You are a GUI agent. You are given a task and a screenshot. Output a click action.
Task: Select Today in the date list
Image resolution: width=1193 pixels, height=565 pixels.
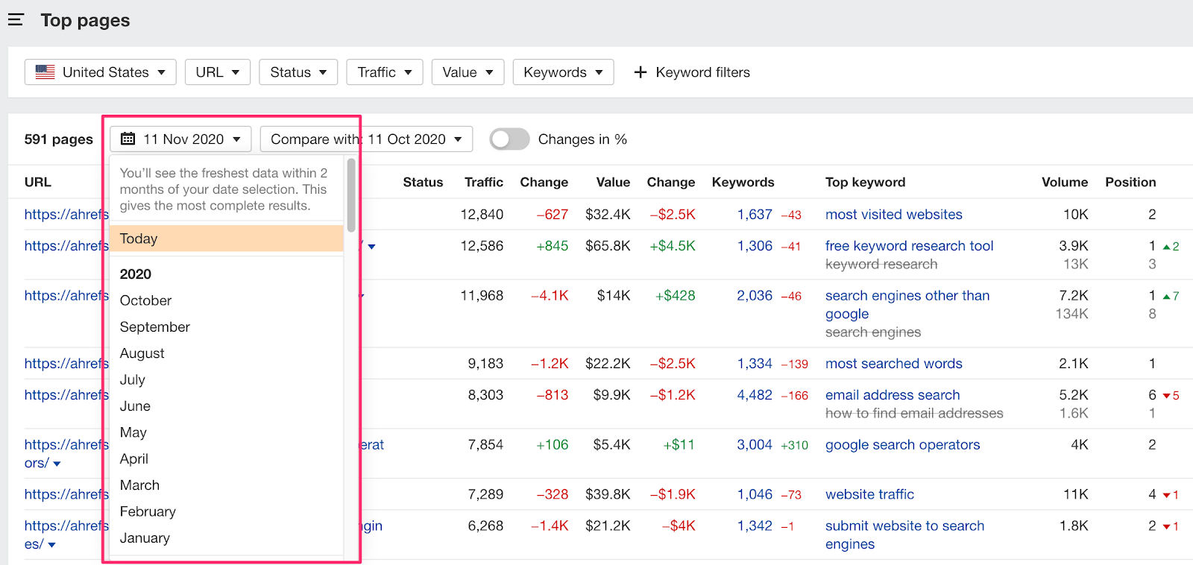click(x=139, y=239)
